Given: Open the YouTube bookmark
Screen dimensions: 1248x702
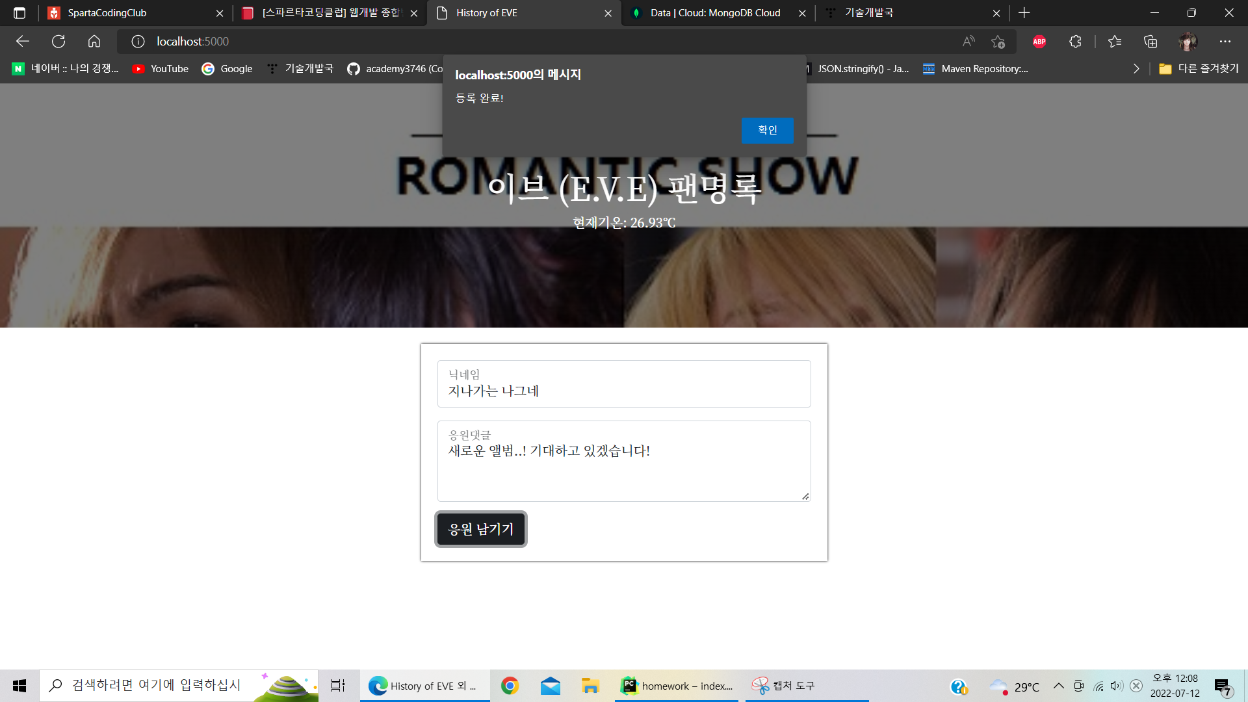Looking at the screenshot, I should click(161, 69).
